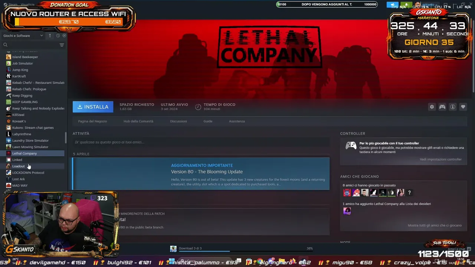This screenshot has width=475, height=267.
Task: Open the Version 80 Blooming Update news card
Action: 201,174
